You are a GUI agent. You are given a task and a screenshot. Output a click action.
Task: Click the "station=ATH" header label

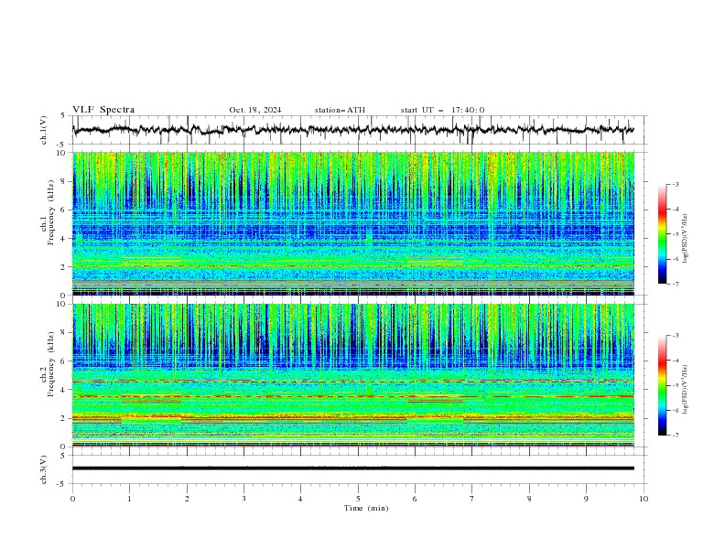(x=340, y=110)
